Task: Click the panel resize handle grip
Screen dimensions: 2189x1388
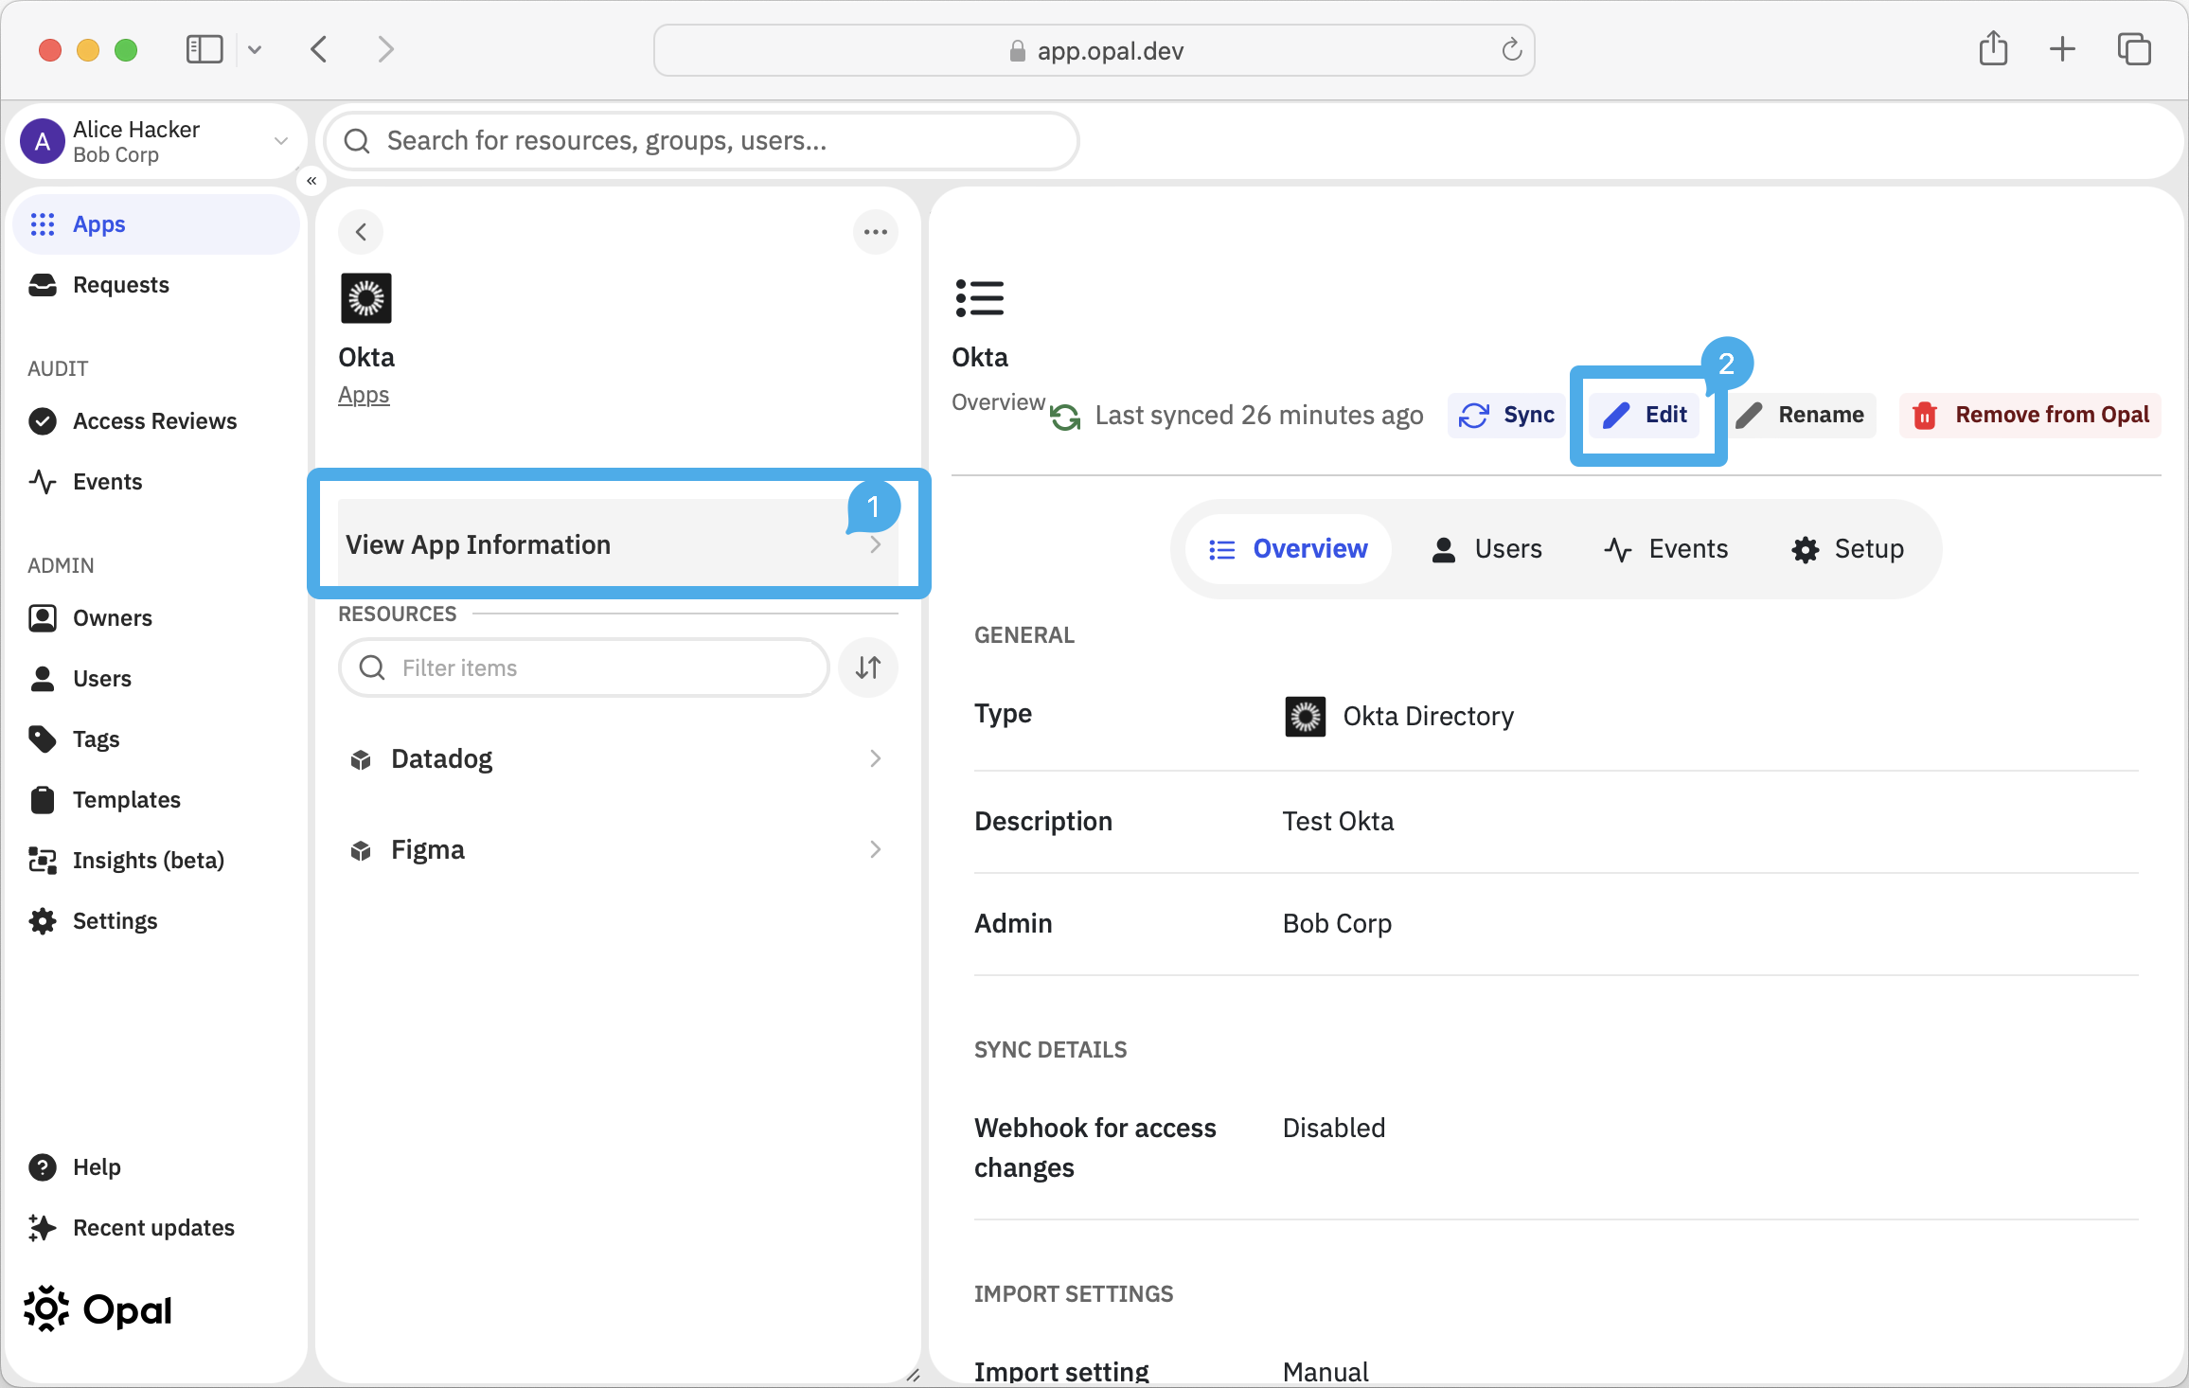Action: tap(913, 1375)
